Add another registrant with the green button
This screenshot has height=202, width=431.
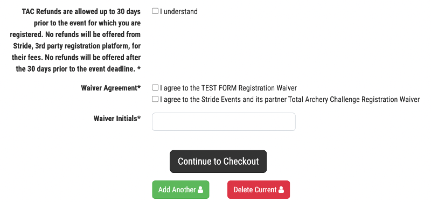[x=180, y=190]
